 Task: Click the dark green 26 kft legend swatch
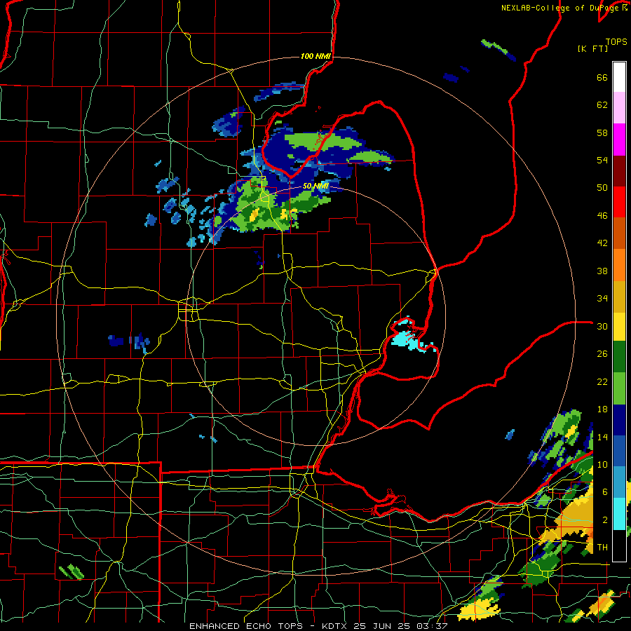619,356
